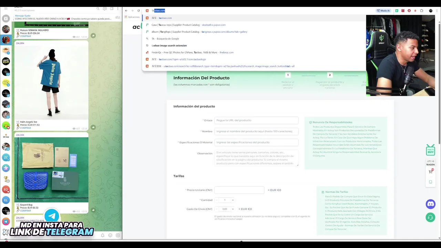Decrease Gasto De Envío with minus
Screen dimensions: 441x248
[x=217, y=209]
